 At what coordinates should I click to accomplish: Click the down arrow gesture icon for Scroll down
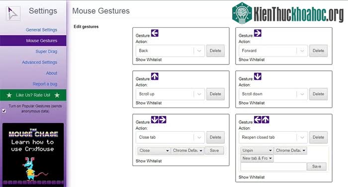click(258, 76)
